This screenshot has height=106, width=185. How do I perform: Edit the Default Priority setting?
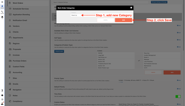tap(179, 89)
